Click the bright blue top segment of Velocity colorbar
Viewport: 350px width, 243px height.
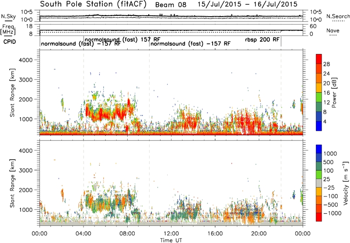click(319, 149)
